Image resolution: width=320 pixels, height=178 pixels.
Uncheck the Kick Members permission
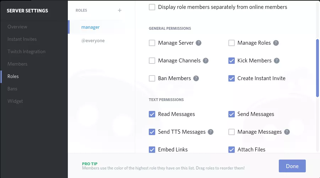coord(232,61)
